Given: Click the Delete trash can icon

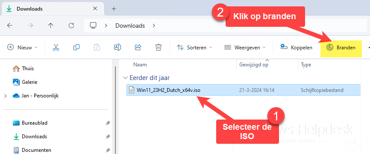Looking at the screenshot, I should point(159,47).
